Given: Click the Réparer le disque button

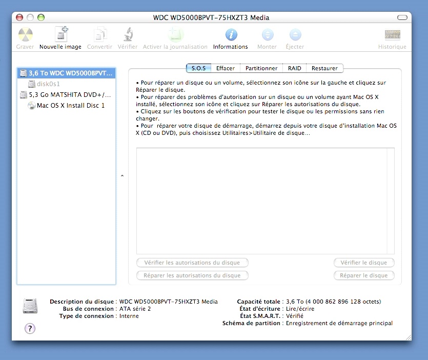Looking at the screenshot, I should click(x=364, y=275).
